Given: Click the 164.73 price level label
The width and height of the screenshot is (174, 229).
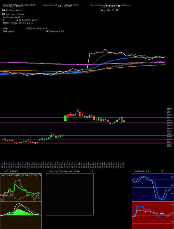Looking at the screenshot, I should click(169, 118).
